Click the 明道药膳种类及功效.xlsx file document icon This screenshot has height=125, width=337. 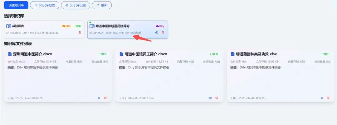coord(232,54)
